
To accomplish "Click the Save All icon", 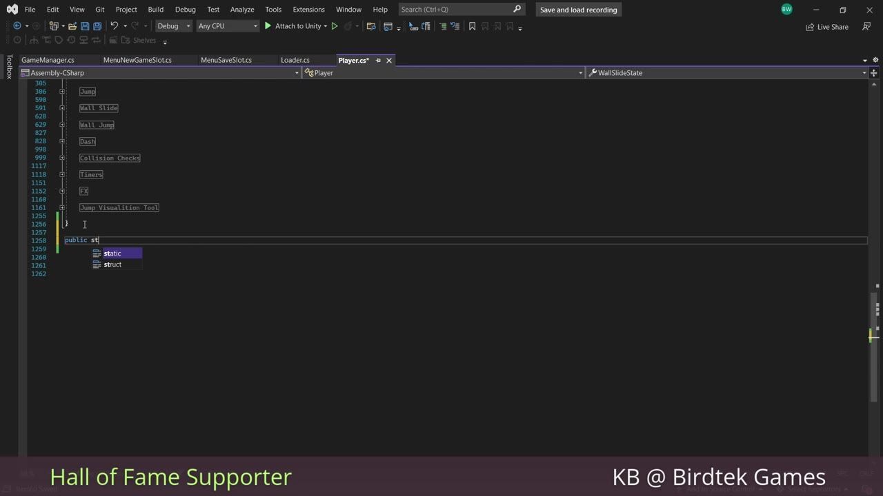I will point(97,26).
